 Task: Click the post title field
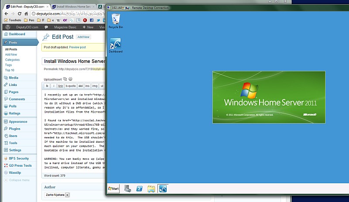coord(74,61)
